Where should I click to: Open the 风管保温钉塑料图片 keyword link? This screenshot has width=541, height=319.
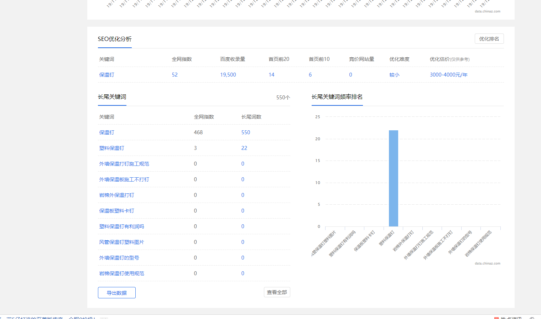pos(121,242)
